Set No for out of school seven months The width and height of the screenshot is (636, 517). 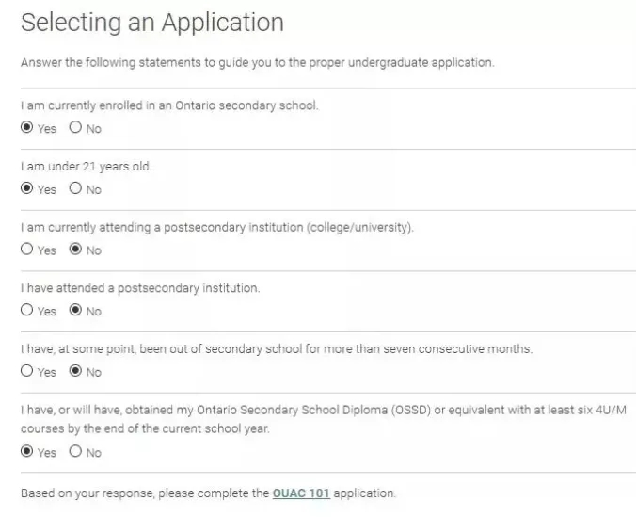[x=75, y=371]
